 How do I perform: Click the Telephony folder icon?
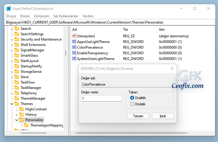point(17,93)
